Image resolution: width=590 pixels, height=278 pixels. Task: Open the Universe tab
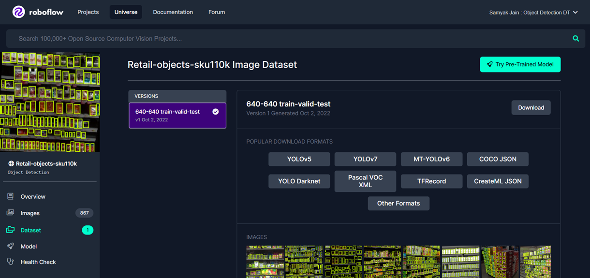126,12
